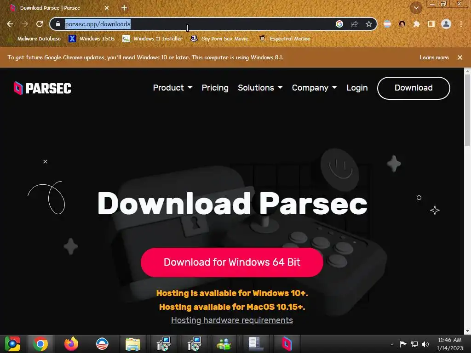Image resolution: width=471 pixels, height=353 pixels.
Task: Expand the Product dropdown menu
Action: pyautogui.click(x=173, y=88)
